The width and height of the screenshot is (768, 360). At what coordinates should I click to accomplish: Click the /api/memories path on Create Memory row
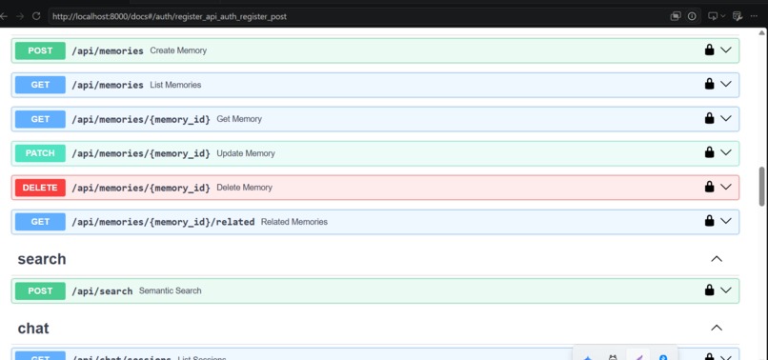[x=108, y=50]
